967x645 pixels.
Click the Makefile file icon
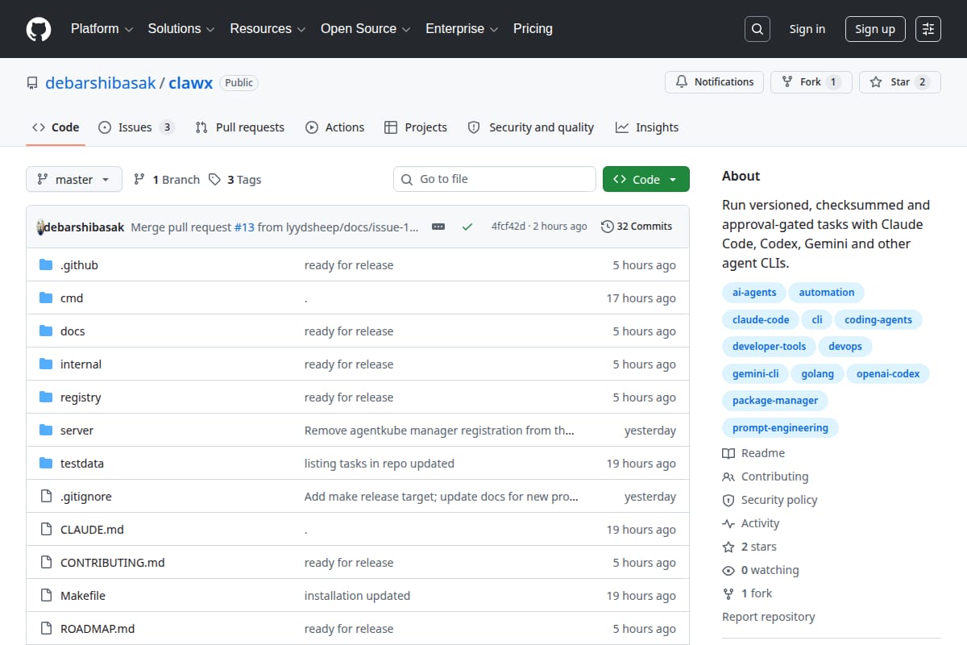(46, 596)
